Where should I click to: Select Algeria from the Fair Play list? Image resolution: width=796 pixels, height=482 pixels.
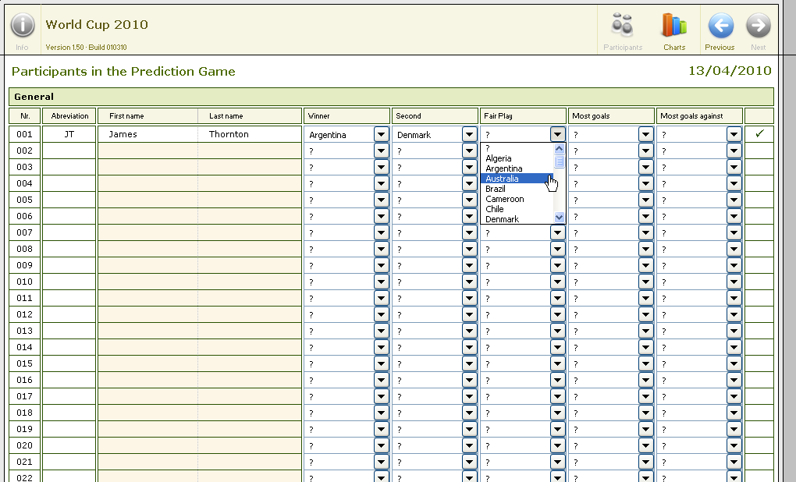[x=499, y=158]
